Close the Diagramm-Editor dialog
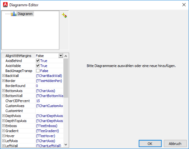The height and width of the screenshot is (149, 189). click(x=184, y=5)
